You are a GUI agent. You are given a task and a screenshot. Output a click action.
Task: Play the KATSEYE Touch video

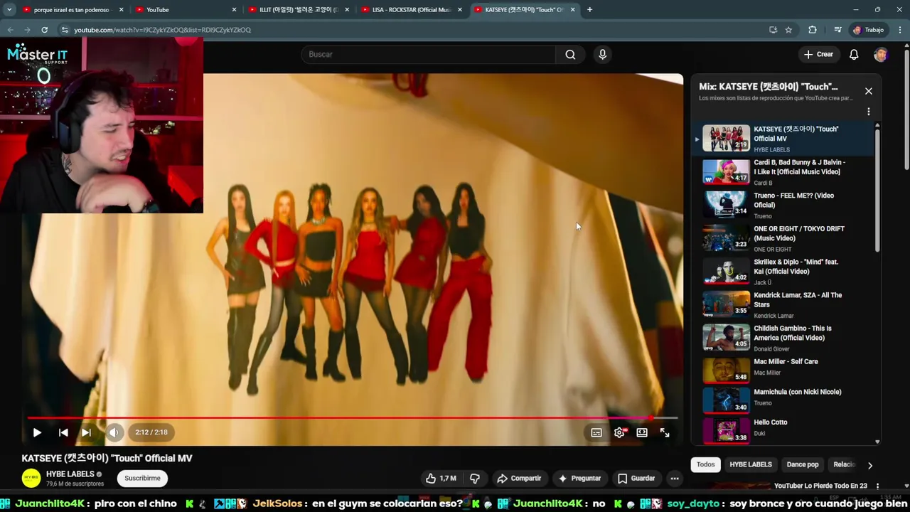[x=37, y=432]
